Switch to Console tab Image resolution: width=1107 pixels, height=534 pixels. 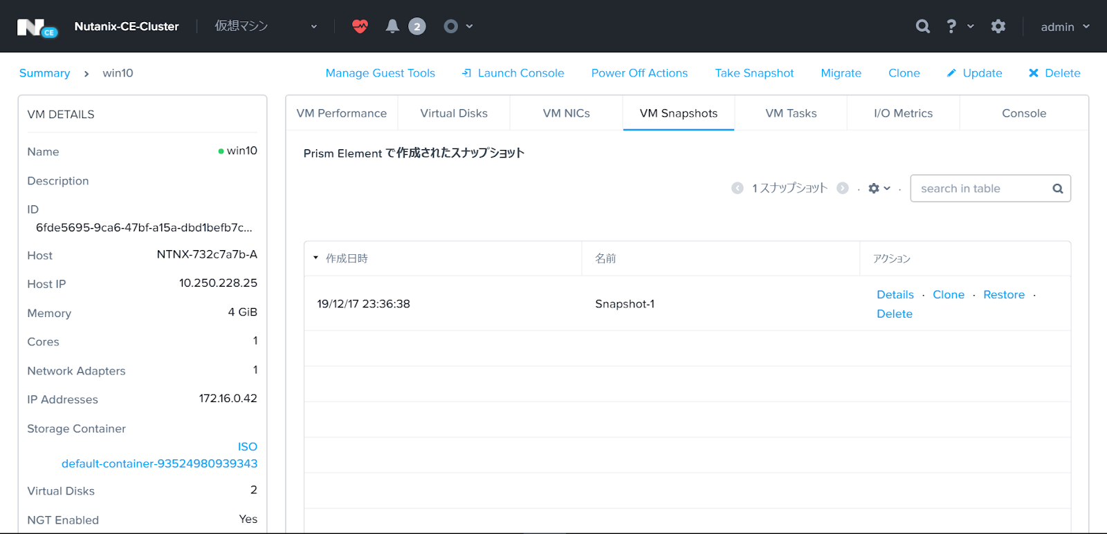[x=1024, y=113]
